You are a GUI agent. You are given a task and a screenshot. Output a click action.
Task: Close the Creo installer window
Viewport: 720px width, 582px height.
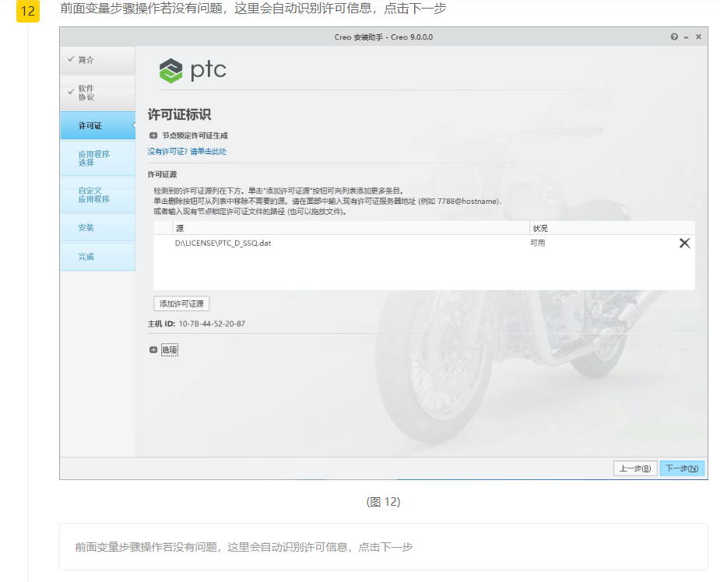(698, 37)
